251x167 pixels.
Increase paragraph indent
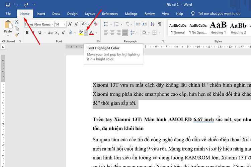tap(145, 24)
